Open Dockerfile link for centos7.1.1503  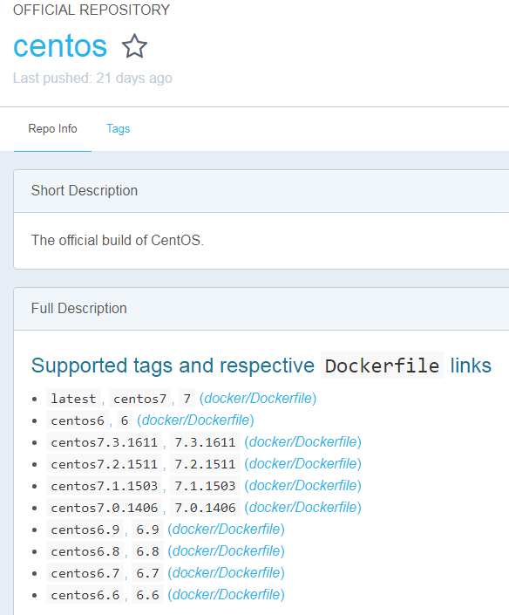pos(303,486)
